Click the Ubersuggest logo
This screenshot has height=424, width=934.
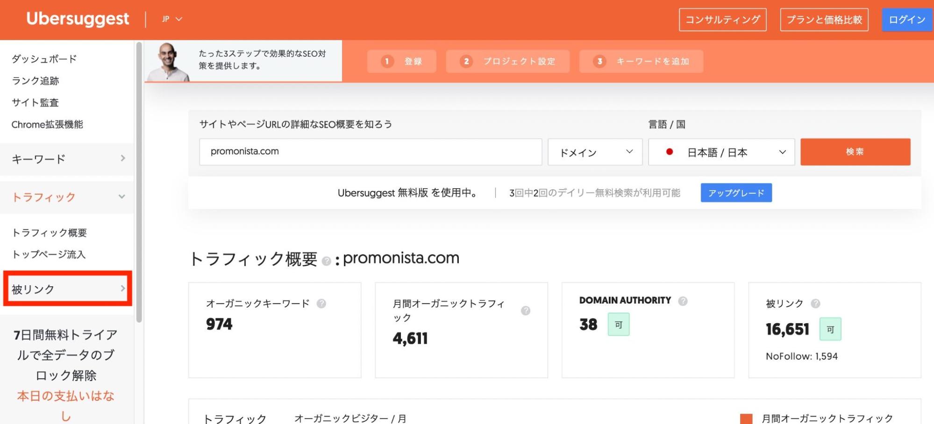(78, 19)
